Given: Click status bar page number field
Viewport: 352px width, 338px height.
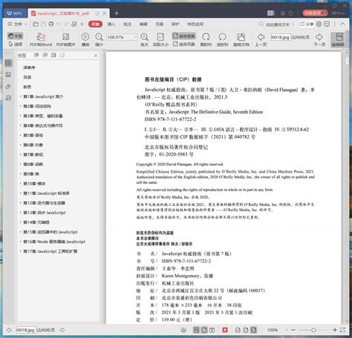Looking at the screenshot, I should pyautogui.click(x=26, y=330).
